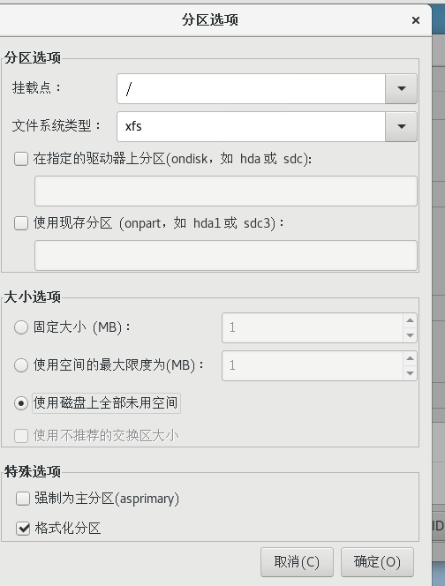Select use all unused disk space radio button
Viewport: 445px width, 586px height.
[21, 403]
